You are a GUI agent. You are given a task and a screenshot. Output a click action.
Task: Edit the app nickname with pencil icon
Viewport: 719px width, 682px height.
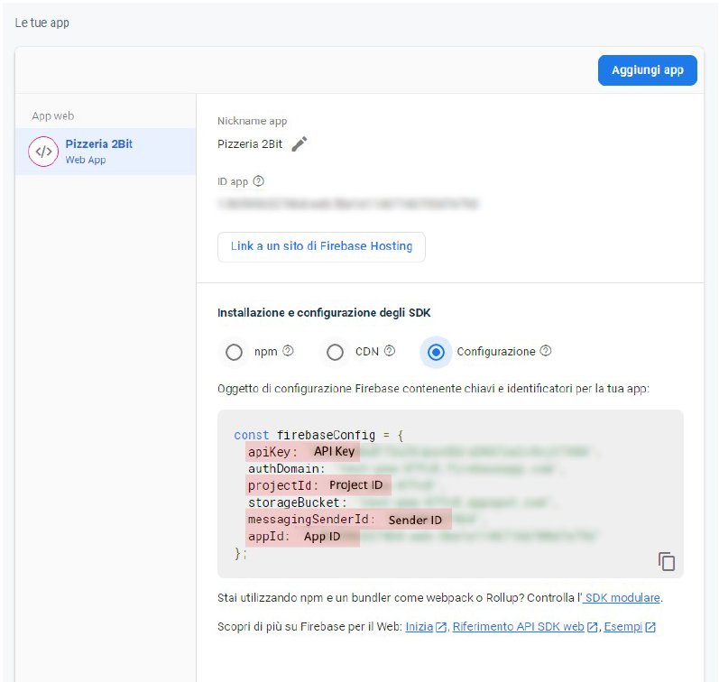pyautogui.click(x=300, y=143)
